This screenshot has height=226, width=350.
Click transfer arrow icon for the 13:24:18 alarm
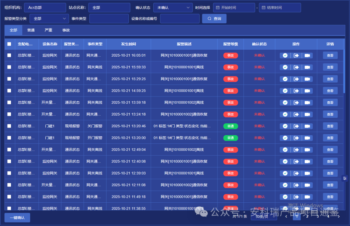[x=296, y=114]
